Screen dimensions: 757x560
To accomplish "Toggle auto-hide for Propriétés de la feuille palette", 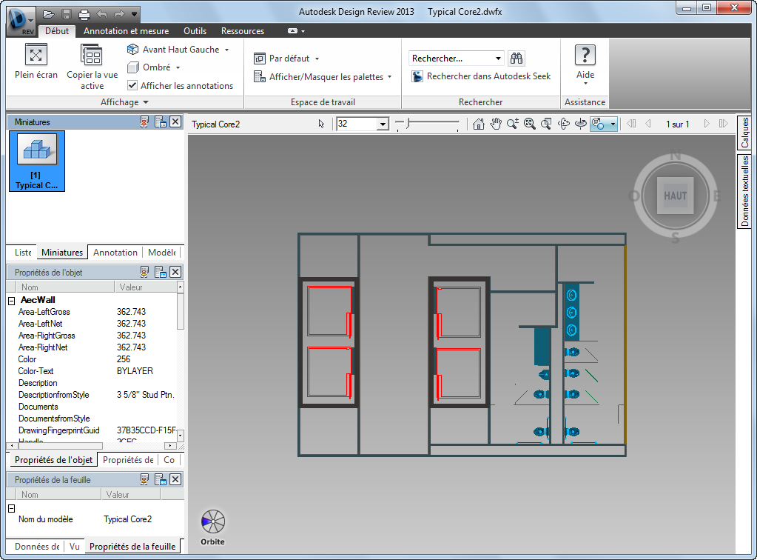I will tap(144, 479).
